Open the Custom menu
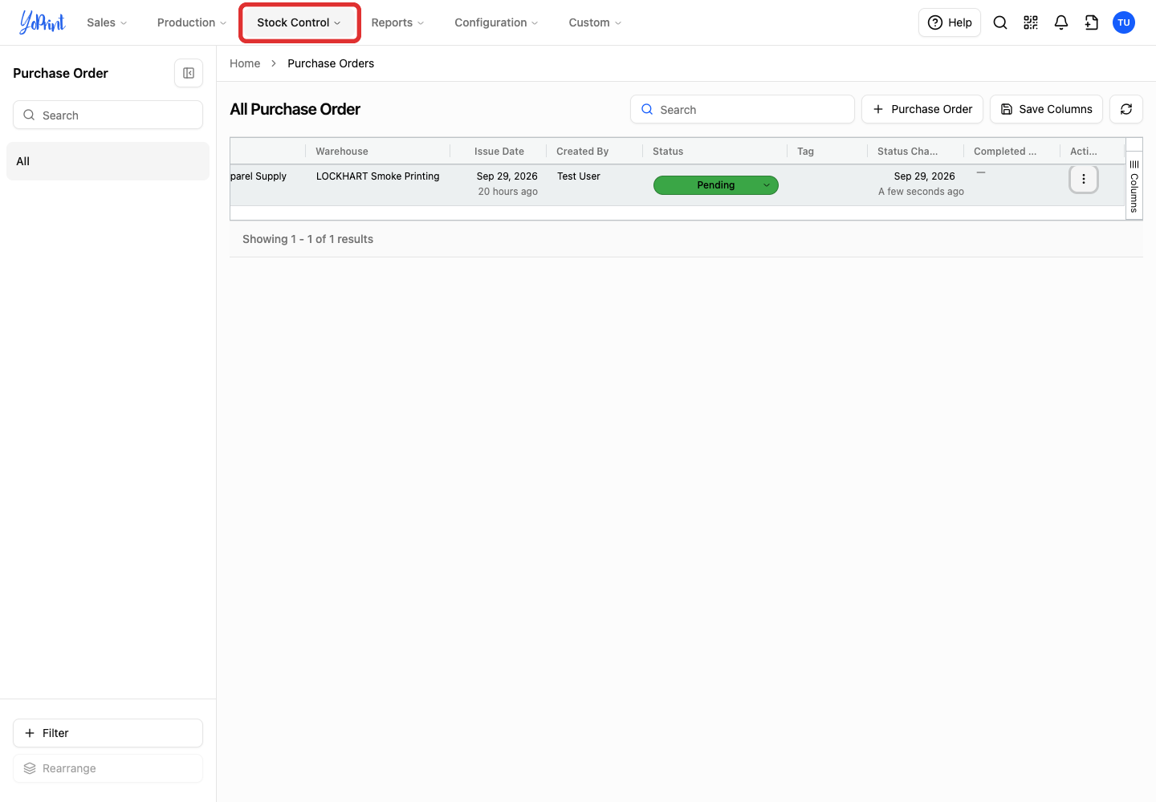1156x802 pixels. (595, 22)
